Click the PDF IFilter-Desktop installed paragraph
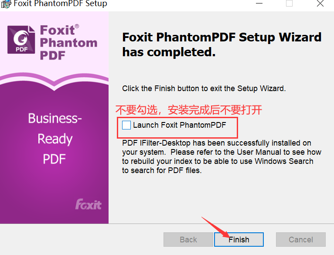This screenshot has height=255, width=334. point(222,156)
